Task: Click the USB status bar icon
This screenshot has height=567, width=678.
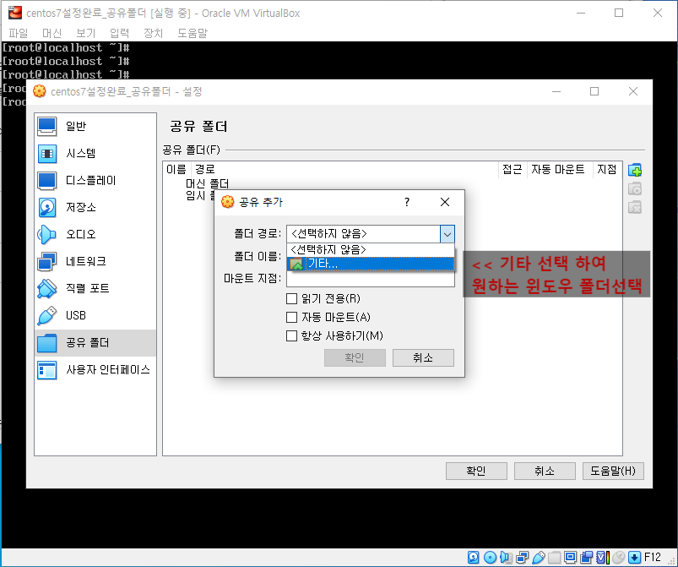Action: [x=539, y=558]
